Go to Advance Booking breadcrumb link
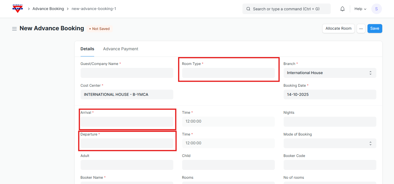Image resolution: width=394 pixels, height=184 pixels. click(48, 9)
